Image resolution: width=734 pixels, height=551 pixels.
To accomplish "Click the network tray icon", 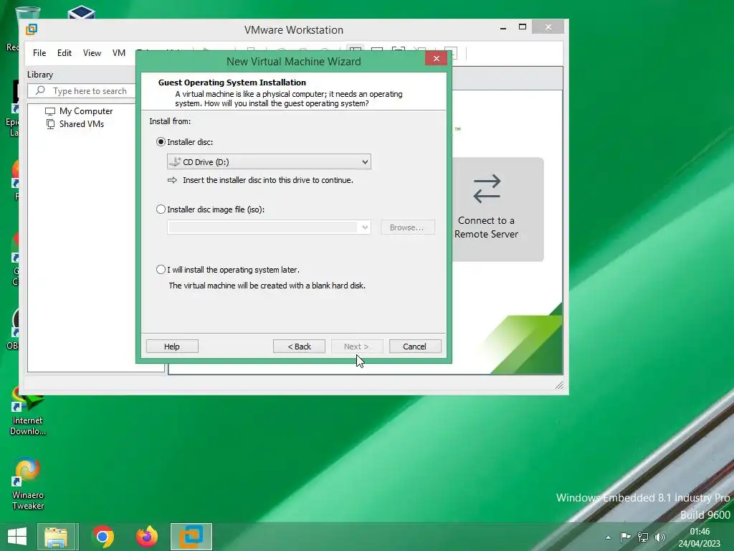I will pyautogui.click(x=643, y=537).
